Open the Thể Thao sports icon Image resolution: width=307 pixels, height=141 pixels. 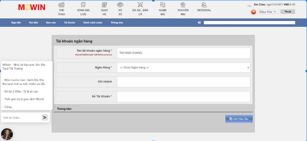61,5
